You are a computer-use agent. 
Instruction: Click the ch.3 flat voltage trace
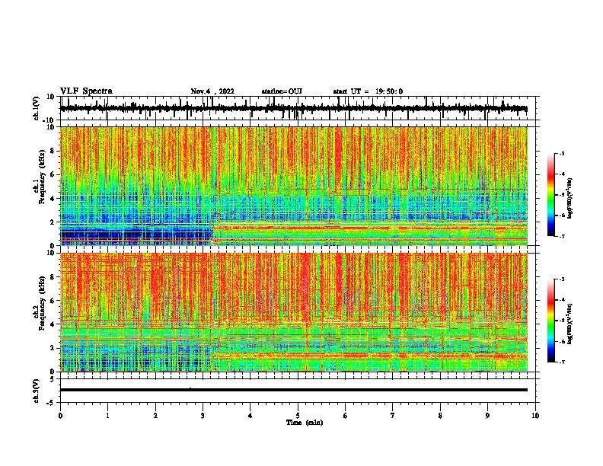pos(294,390)
